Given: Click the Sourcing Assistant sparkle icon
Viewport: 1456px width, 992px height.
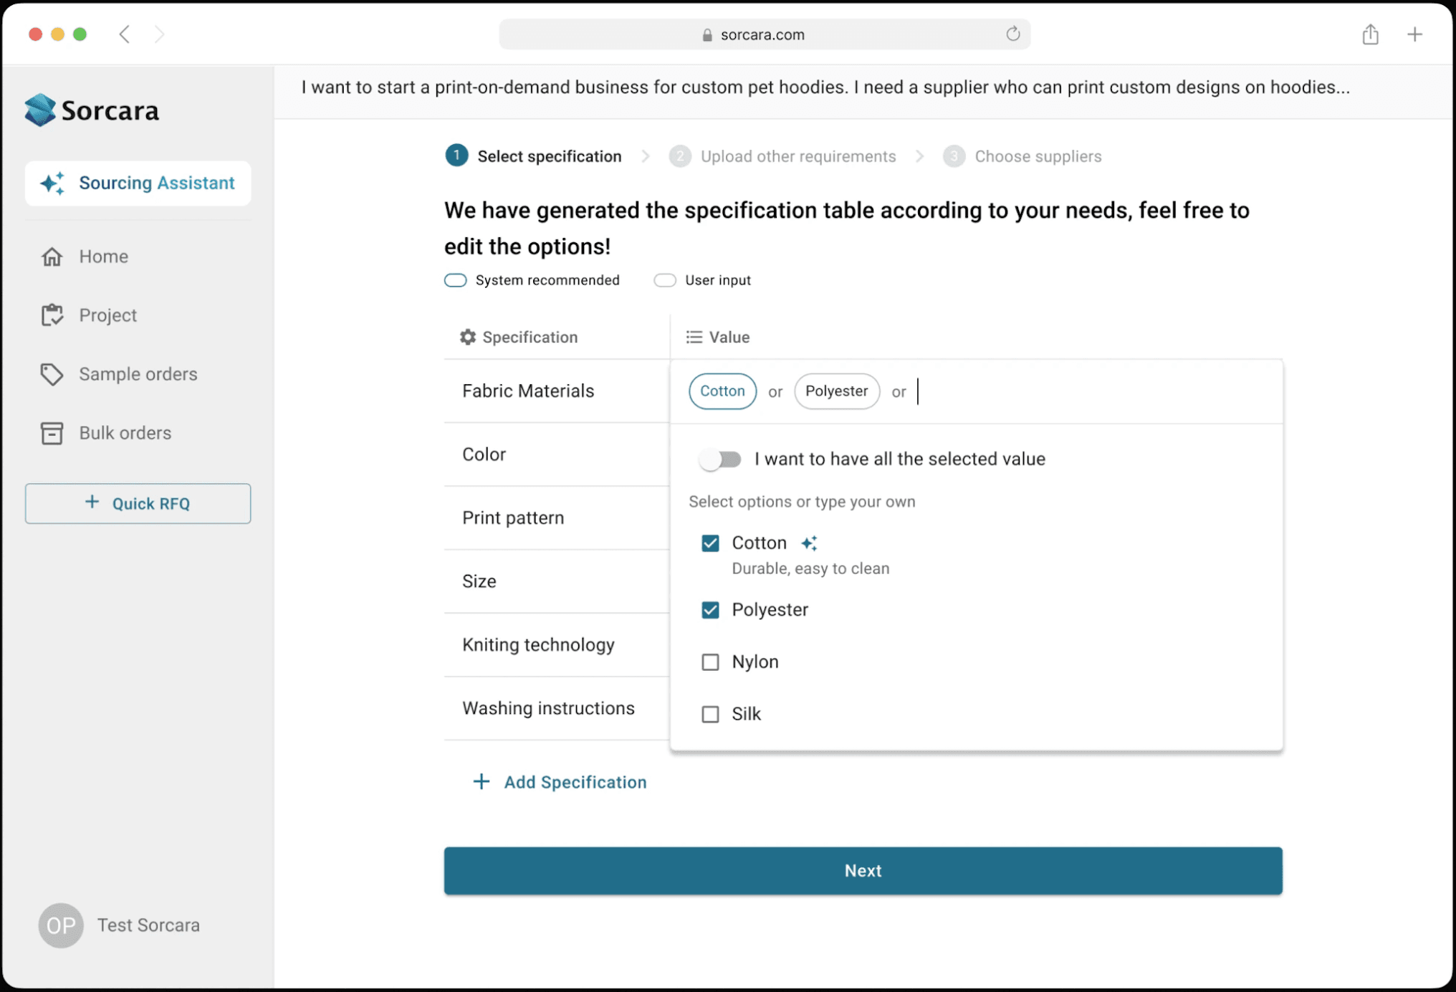Looking at the screenshot, I should pos(52,183).
